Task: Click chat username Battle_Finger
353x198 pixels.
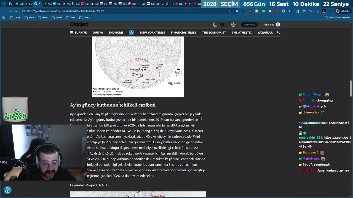Action: pyautogui.click(x=313, y=95)
